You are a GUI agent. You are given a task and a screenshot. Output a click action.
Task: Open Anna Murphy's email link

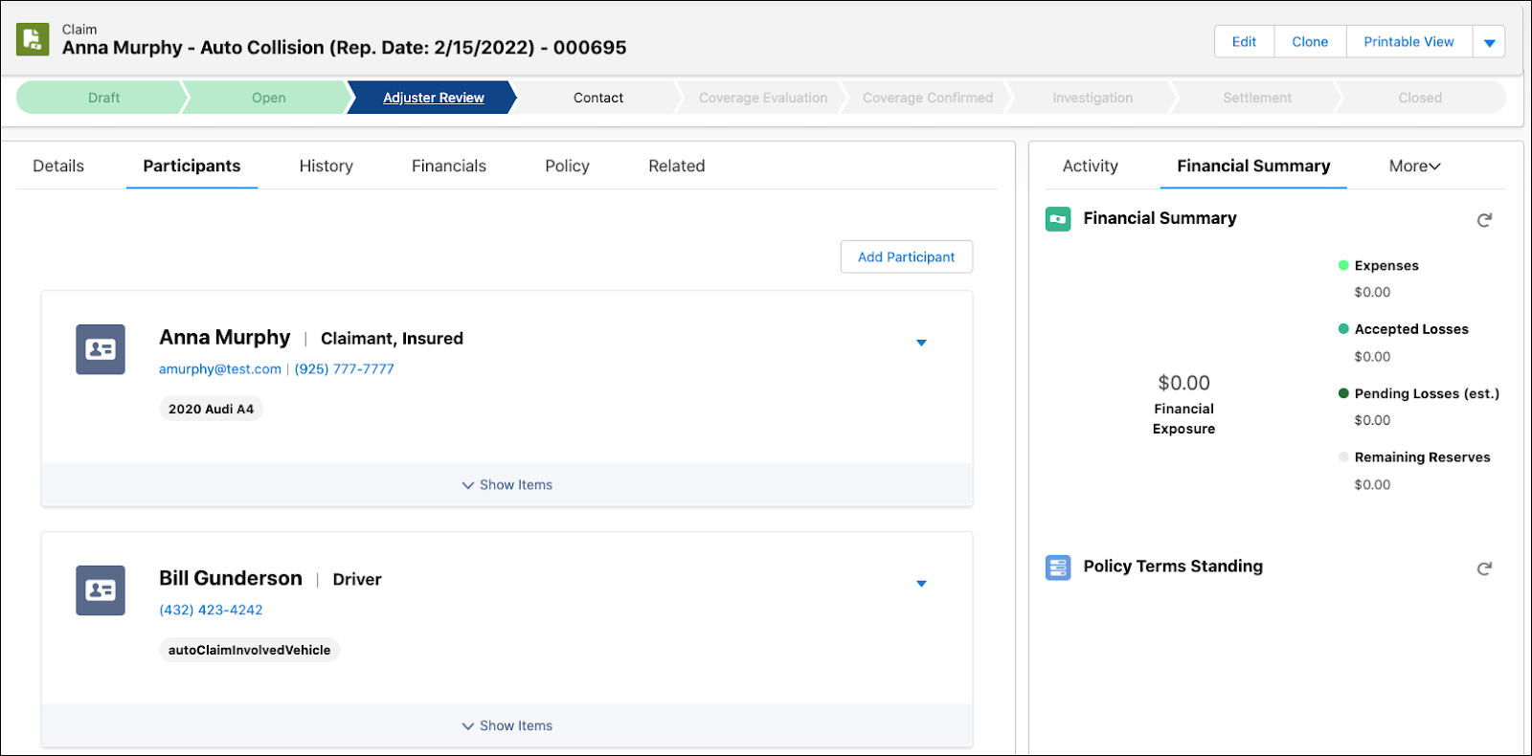(x=220, y=369)
